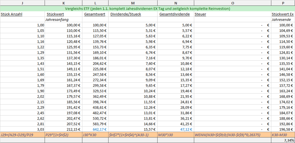Click column P header
This screenshot has width=295, height=143.
pyautogui.click(x=283, y=3)
